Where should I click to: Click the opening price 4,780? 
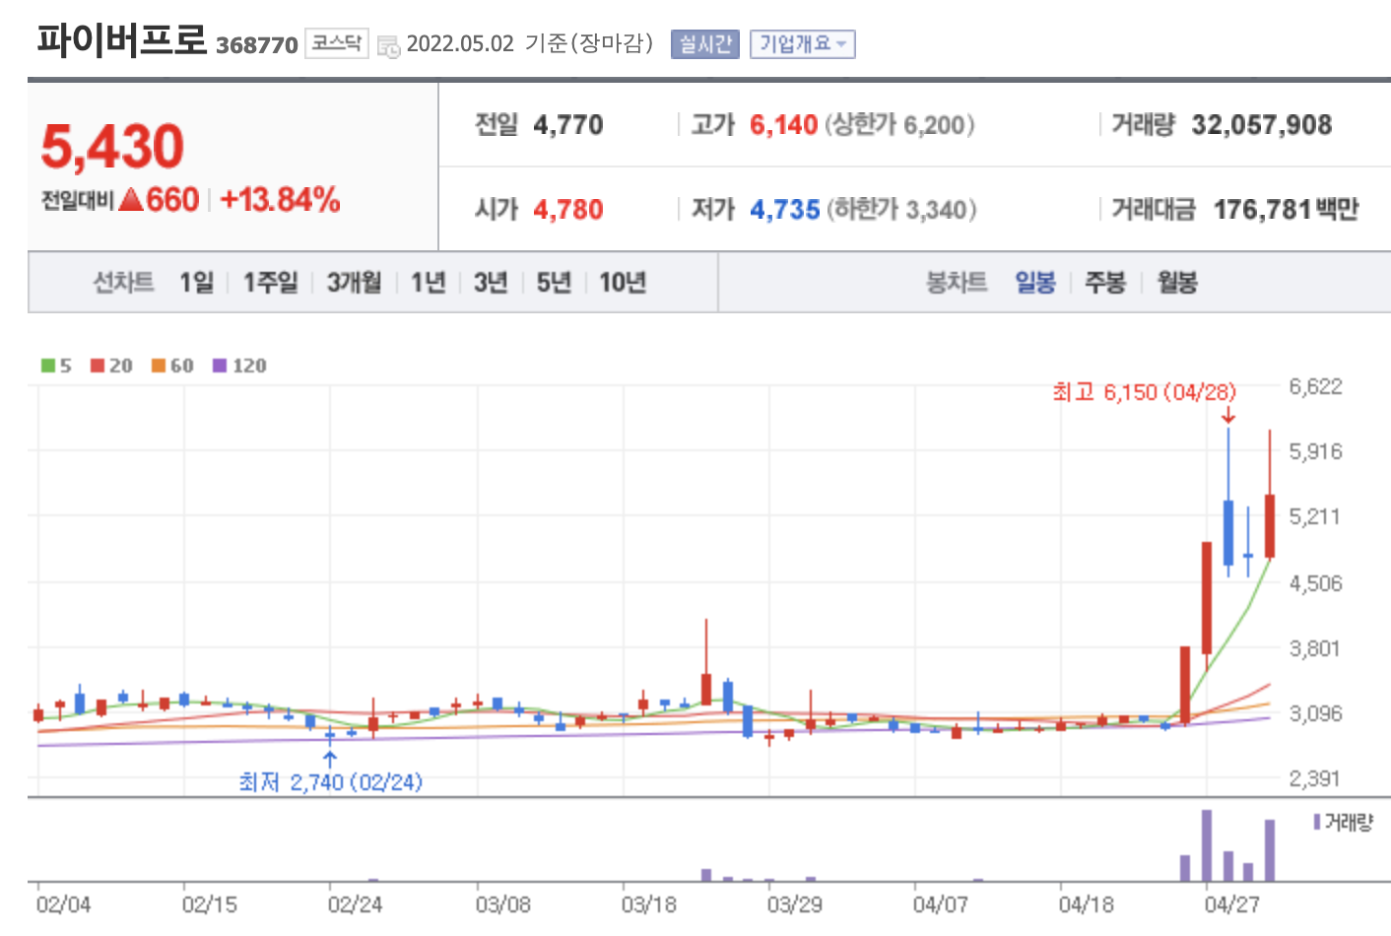pyautogui.click(x=568, y=210)
